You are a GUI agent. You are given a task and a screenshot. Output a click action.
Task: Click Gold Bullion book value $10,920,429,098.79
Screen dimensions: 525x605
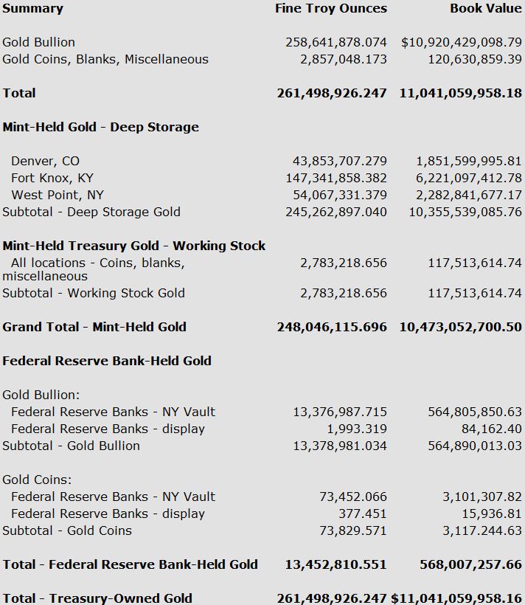click(x=462, y=42)
